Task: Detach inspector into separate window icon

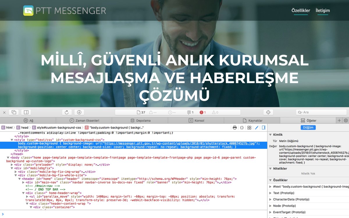Action: 14,112
